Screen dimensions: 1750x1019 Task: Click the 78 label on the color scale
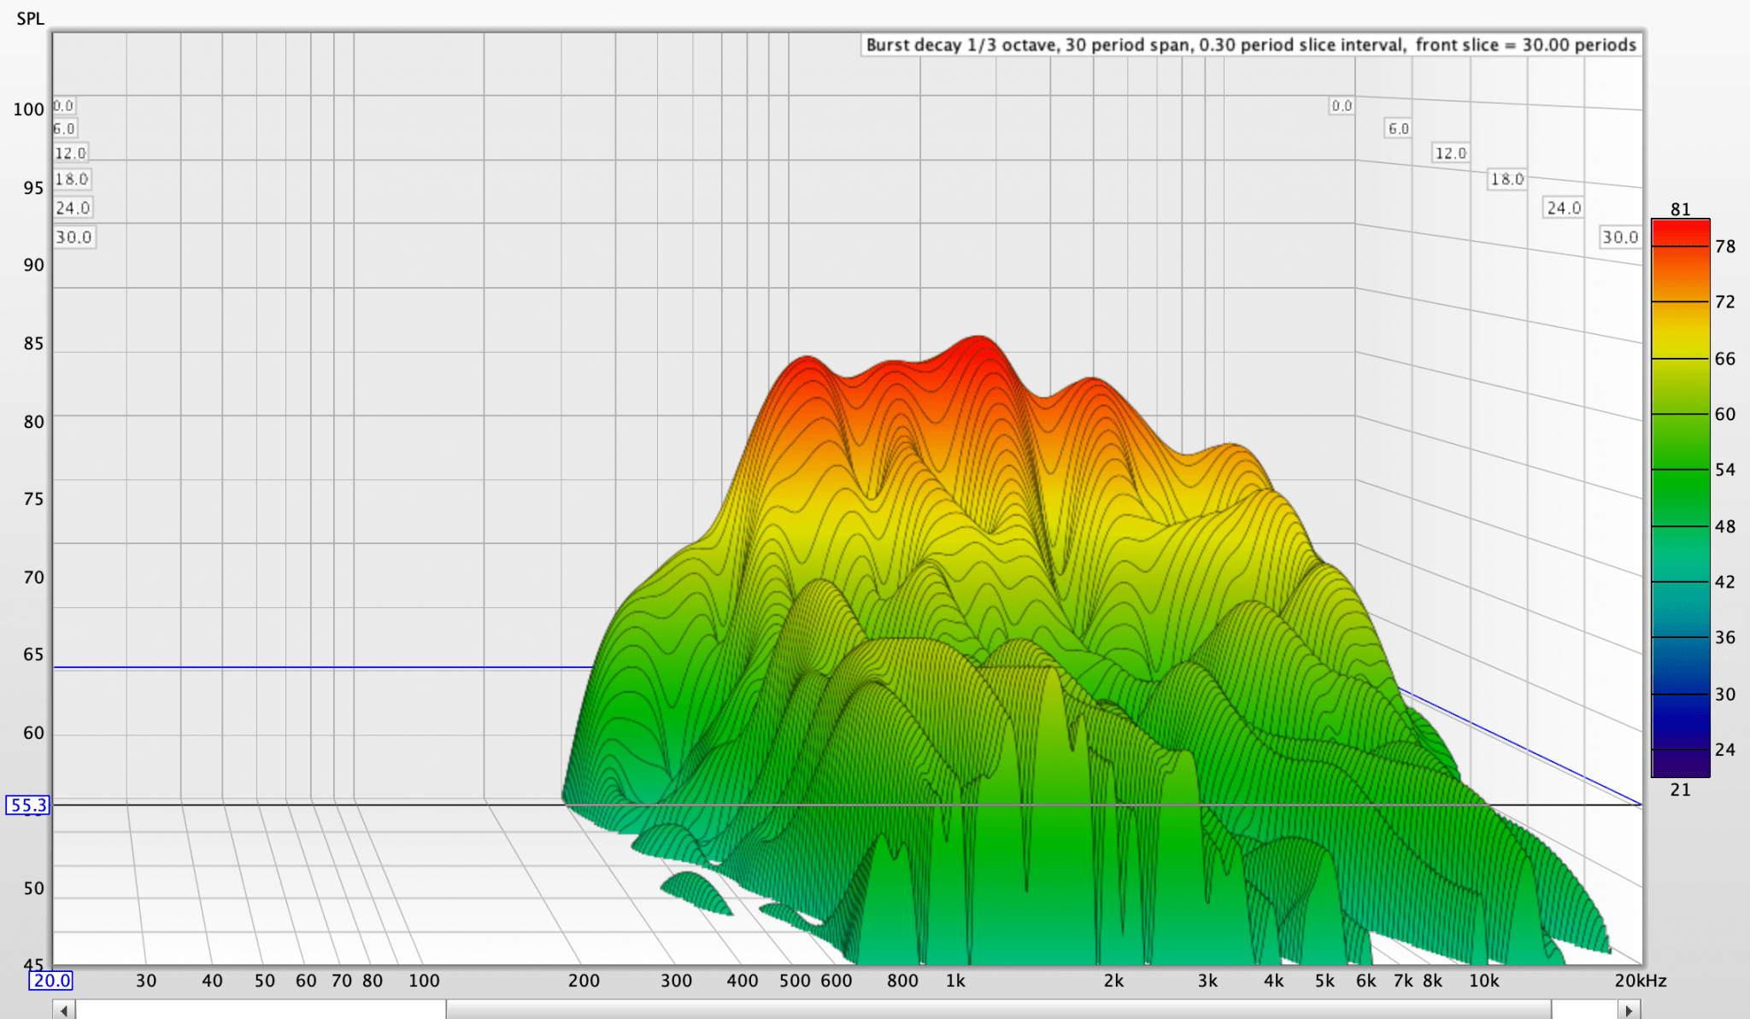click(1725, 246)
